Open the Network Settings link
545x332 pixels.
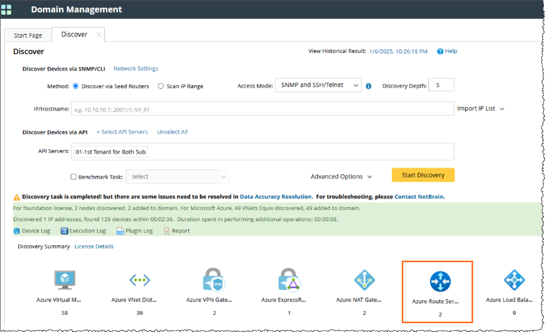coord(135,68)
